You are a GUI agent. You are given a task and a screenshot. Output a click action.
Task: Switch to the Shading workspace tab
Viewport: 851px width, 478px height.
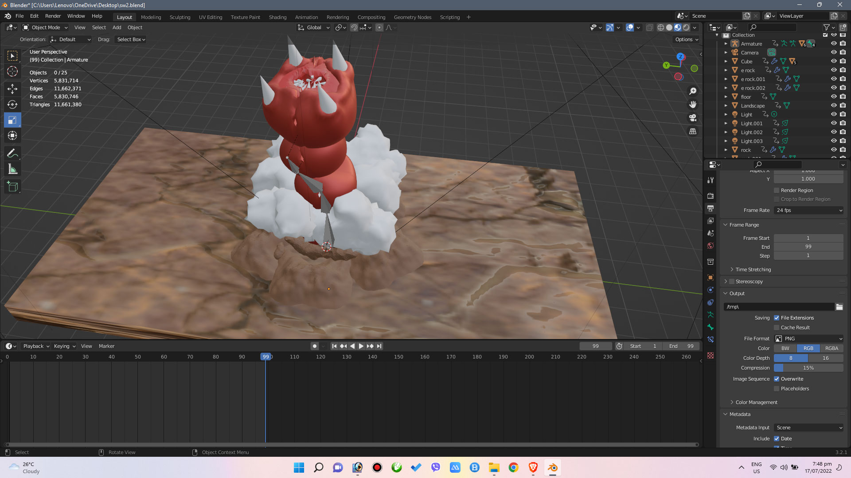[277, 17]
